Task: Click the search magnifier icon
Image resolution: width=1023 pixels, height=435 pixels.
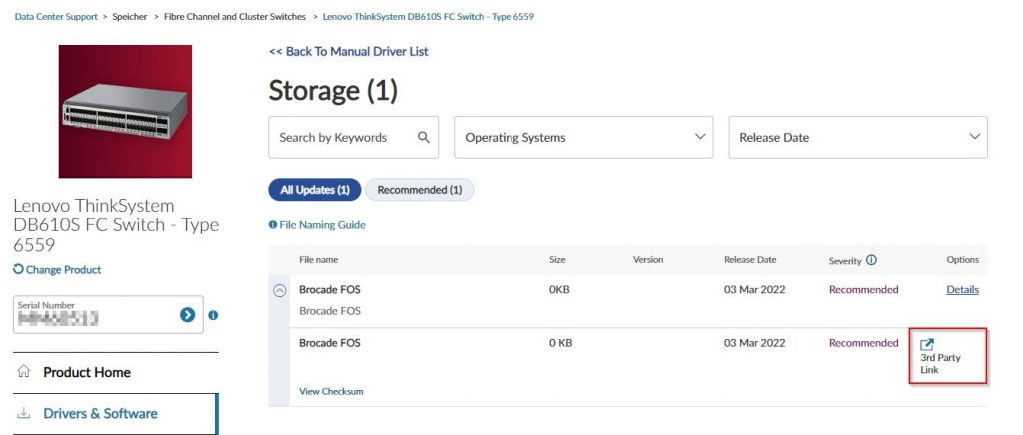Action: point(424,137)
